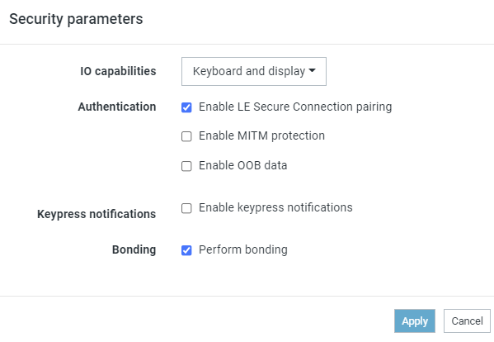Open the IO capabilities dropdown
Screen dimensions: 494x342
(x=254, y=71)
